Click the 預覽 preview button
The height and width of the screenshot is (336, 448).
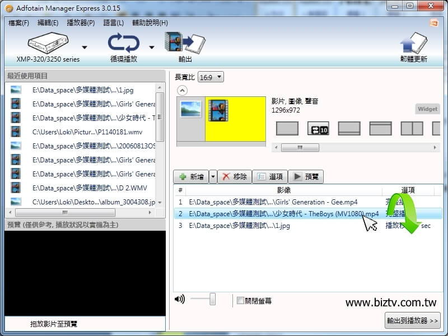306,176
